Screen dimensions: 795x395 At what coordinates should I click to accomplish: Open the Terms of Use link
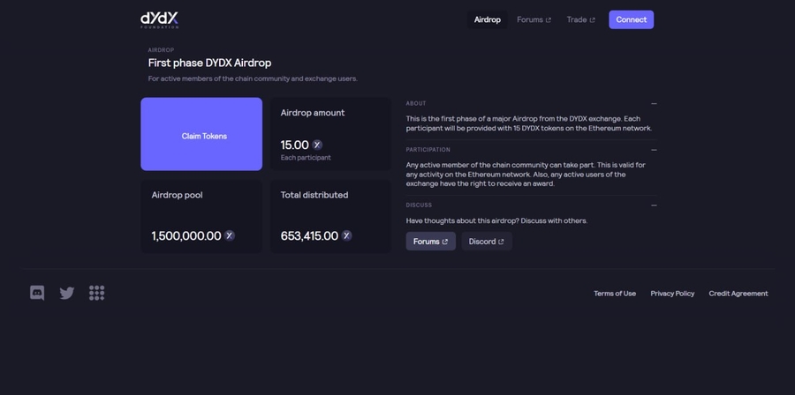(x=615, y=294)
